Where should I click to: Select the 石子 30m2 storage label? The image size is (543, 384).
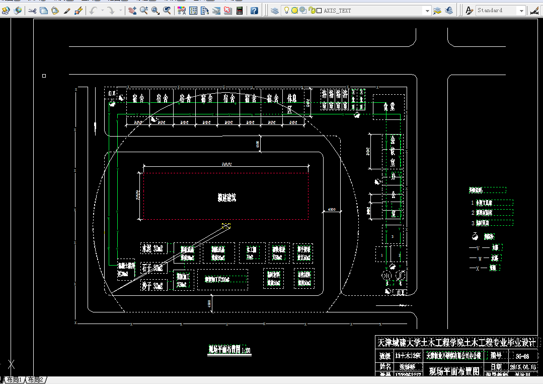[x=152, y=268]
